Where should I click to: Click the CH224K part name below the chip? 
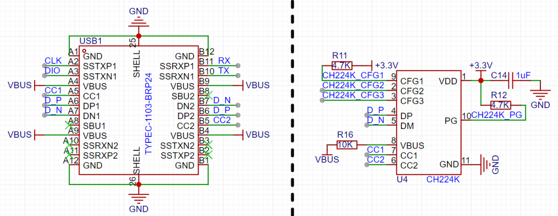[443, 180]
